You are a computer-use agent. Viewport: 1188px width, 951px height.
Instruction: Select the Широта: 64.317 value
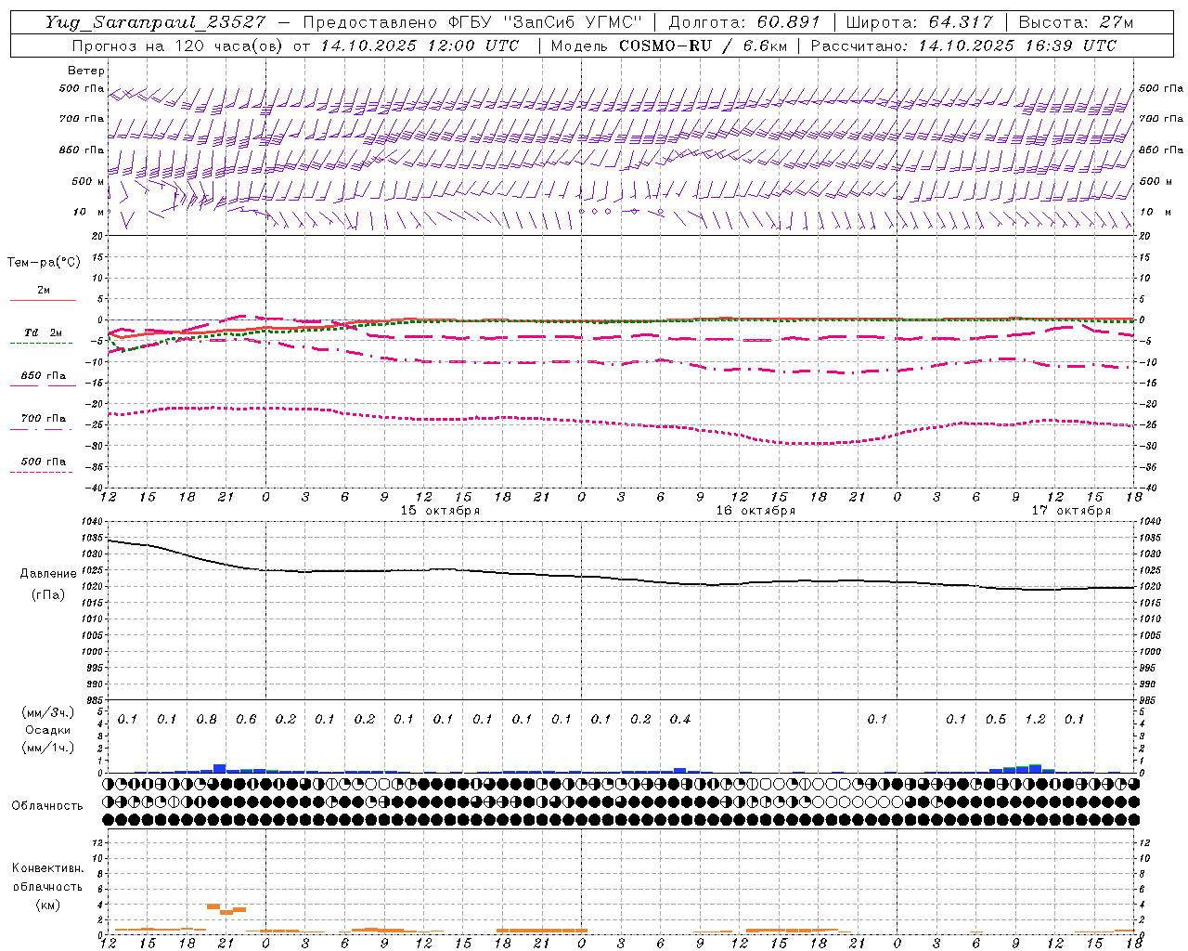(920, 22)
